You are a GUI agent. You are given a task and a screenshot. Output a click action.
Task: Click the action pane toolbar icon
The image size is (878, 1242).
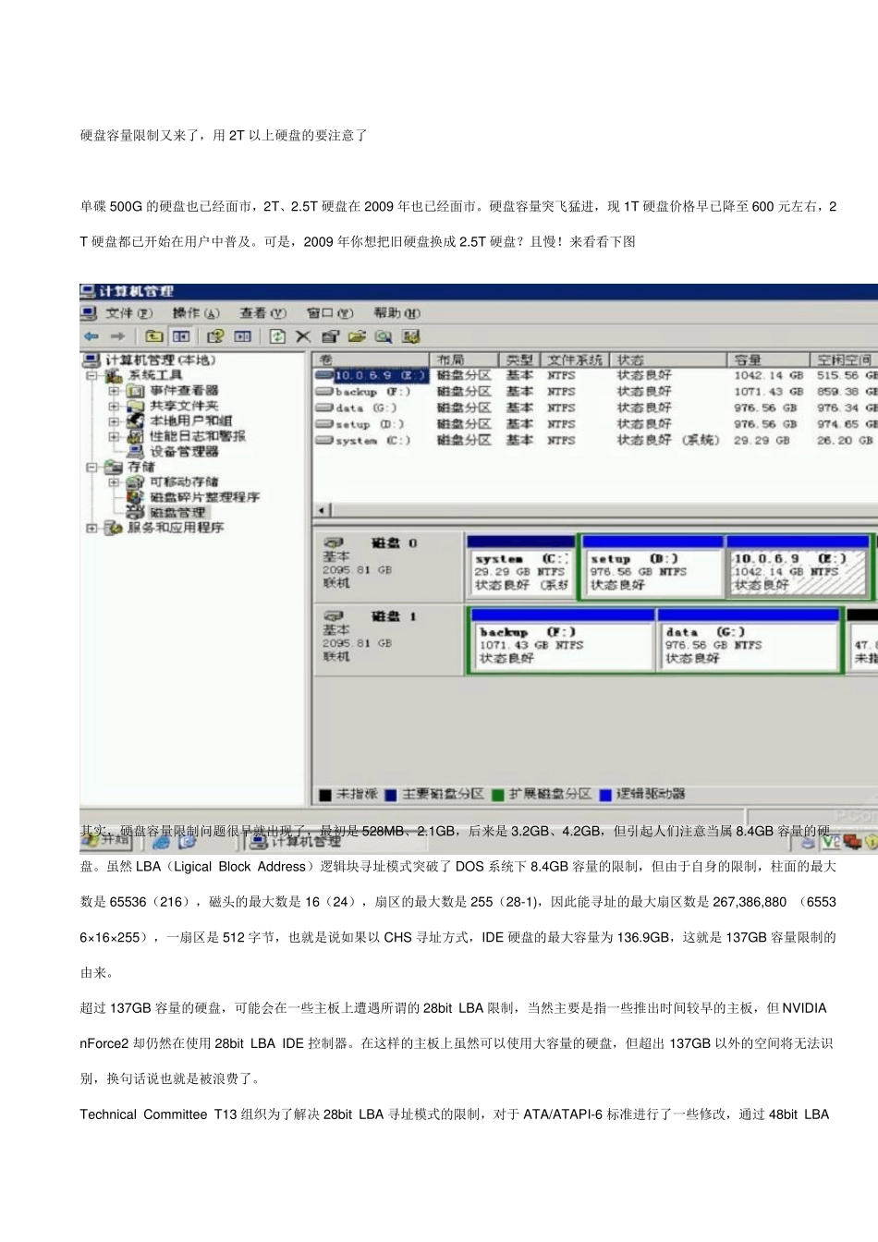(x=242, y=336)
